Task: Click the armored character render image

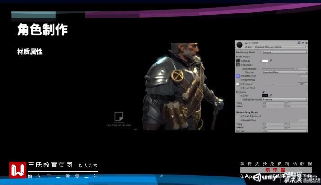Action: 183,86
